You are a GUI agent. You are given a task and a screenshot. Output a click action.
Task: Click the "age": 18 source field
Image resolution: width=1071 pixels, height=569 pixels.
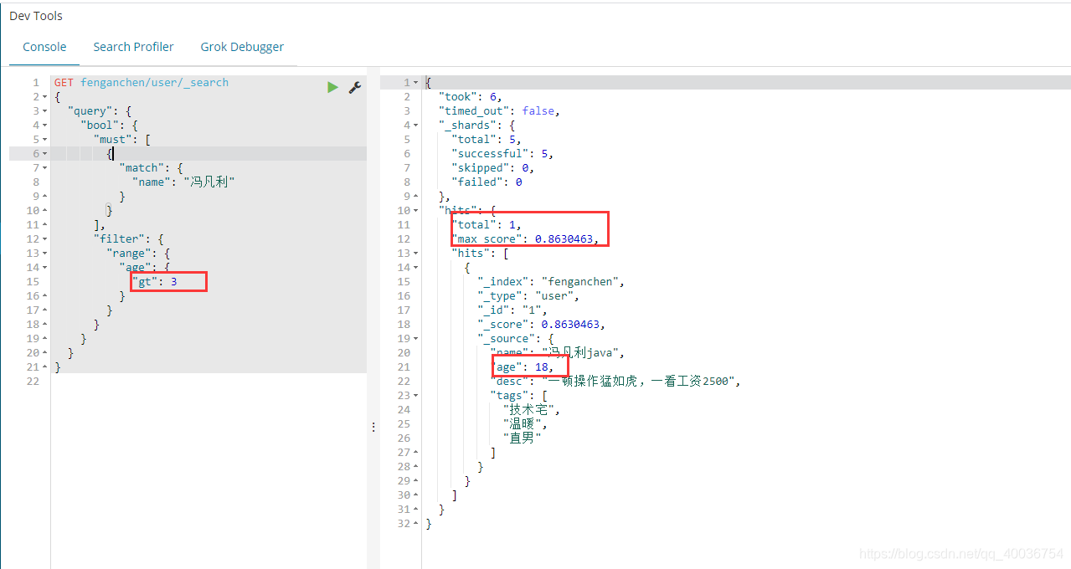pyautogui.click(x=523, y=367)
